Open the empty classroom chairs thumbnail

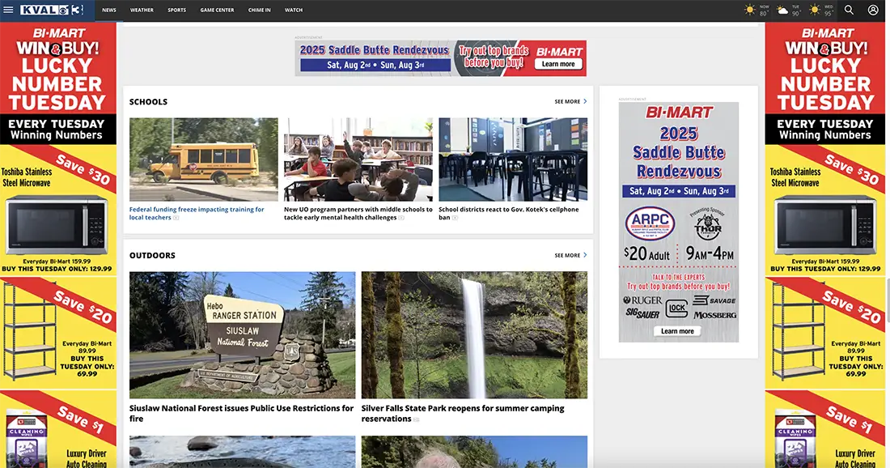(x=513, y=160)
